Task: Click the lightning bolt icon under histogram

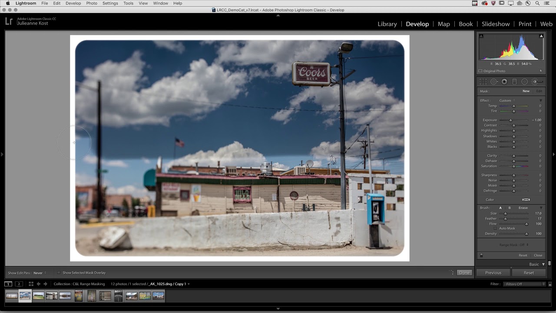Action: (541, 71)
